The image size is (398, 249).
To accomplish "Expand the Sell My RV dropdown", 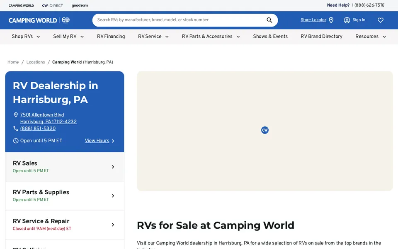I will point(68,37).
